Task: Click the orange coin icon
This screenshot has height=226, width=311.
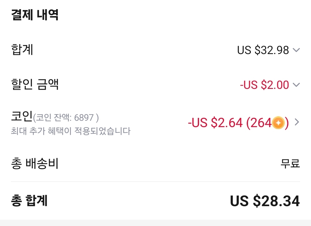Action: (278, 123)
